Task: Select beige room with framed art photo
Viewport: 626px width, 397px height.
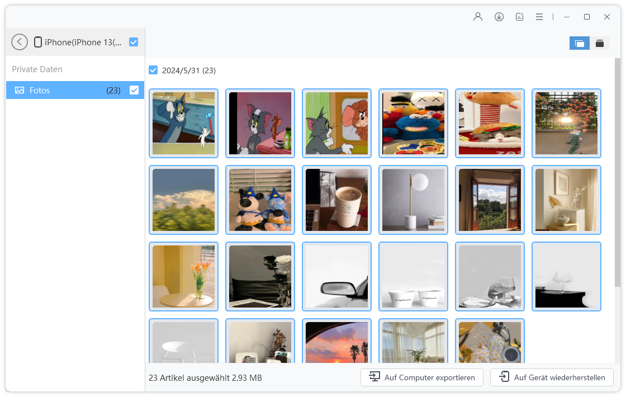Action: click(567, 200)
